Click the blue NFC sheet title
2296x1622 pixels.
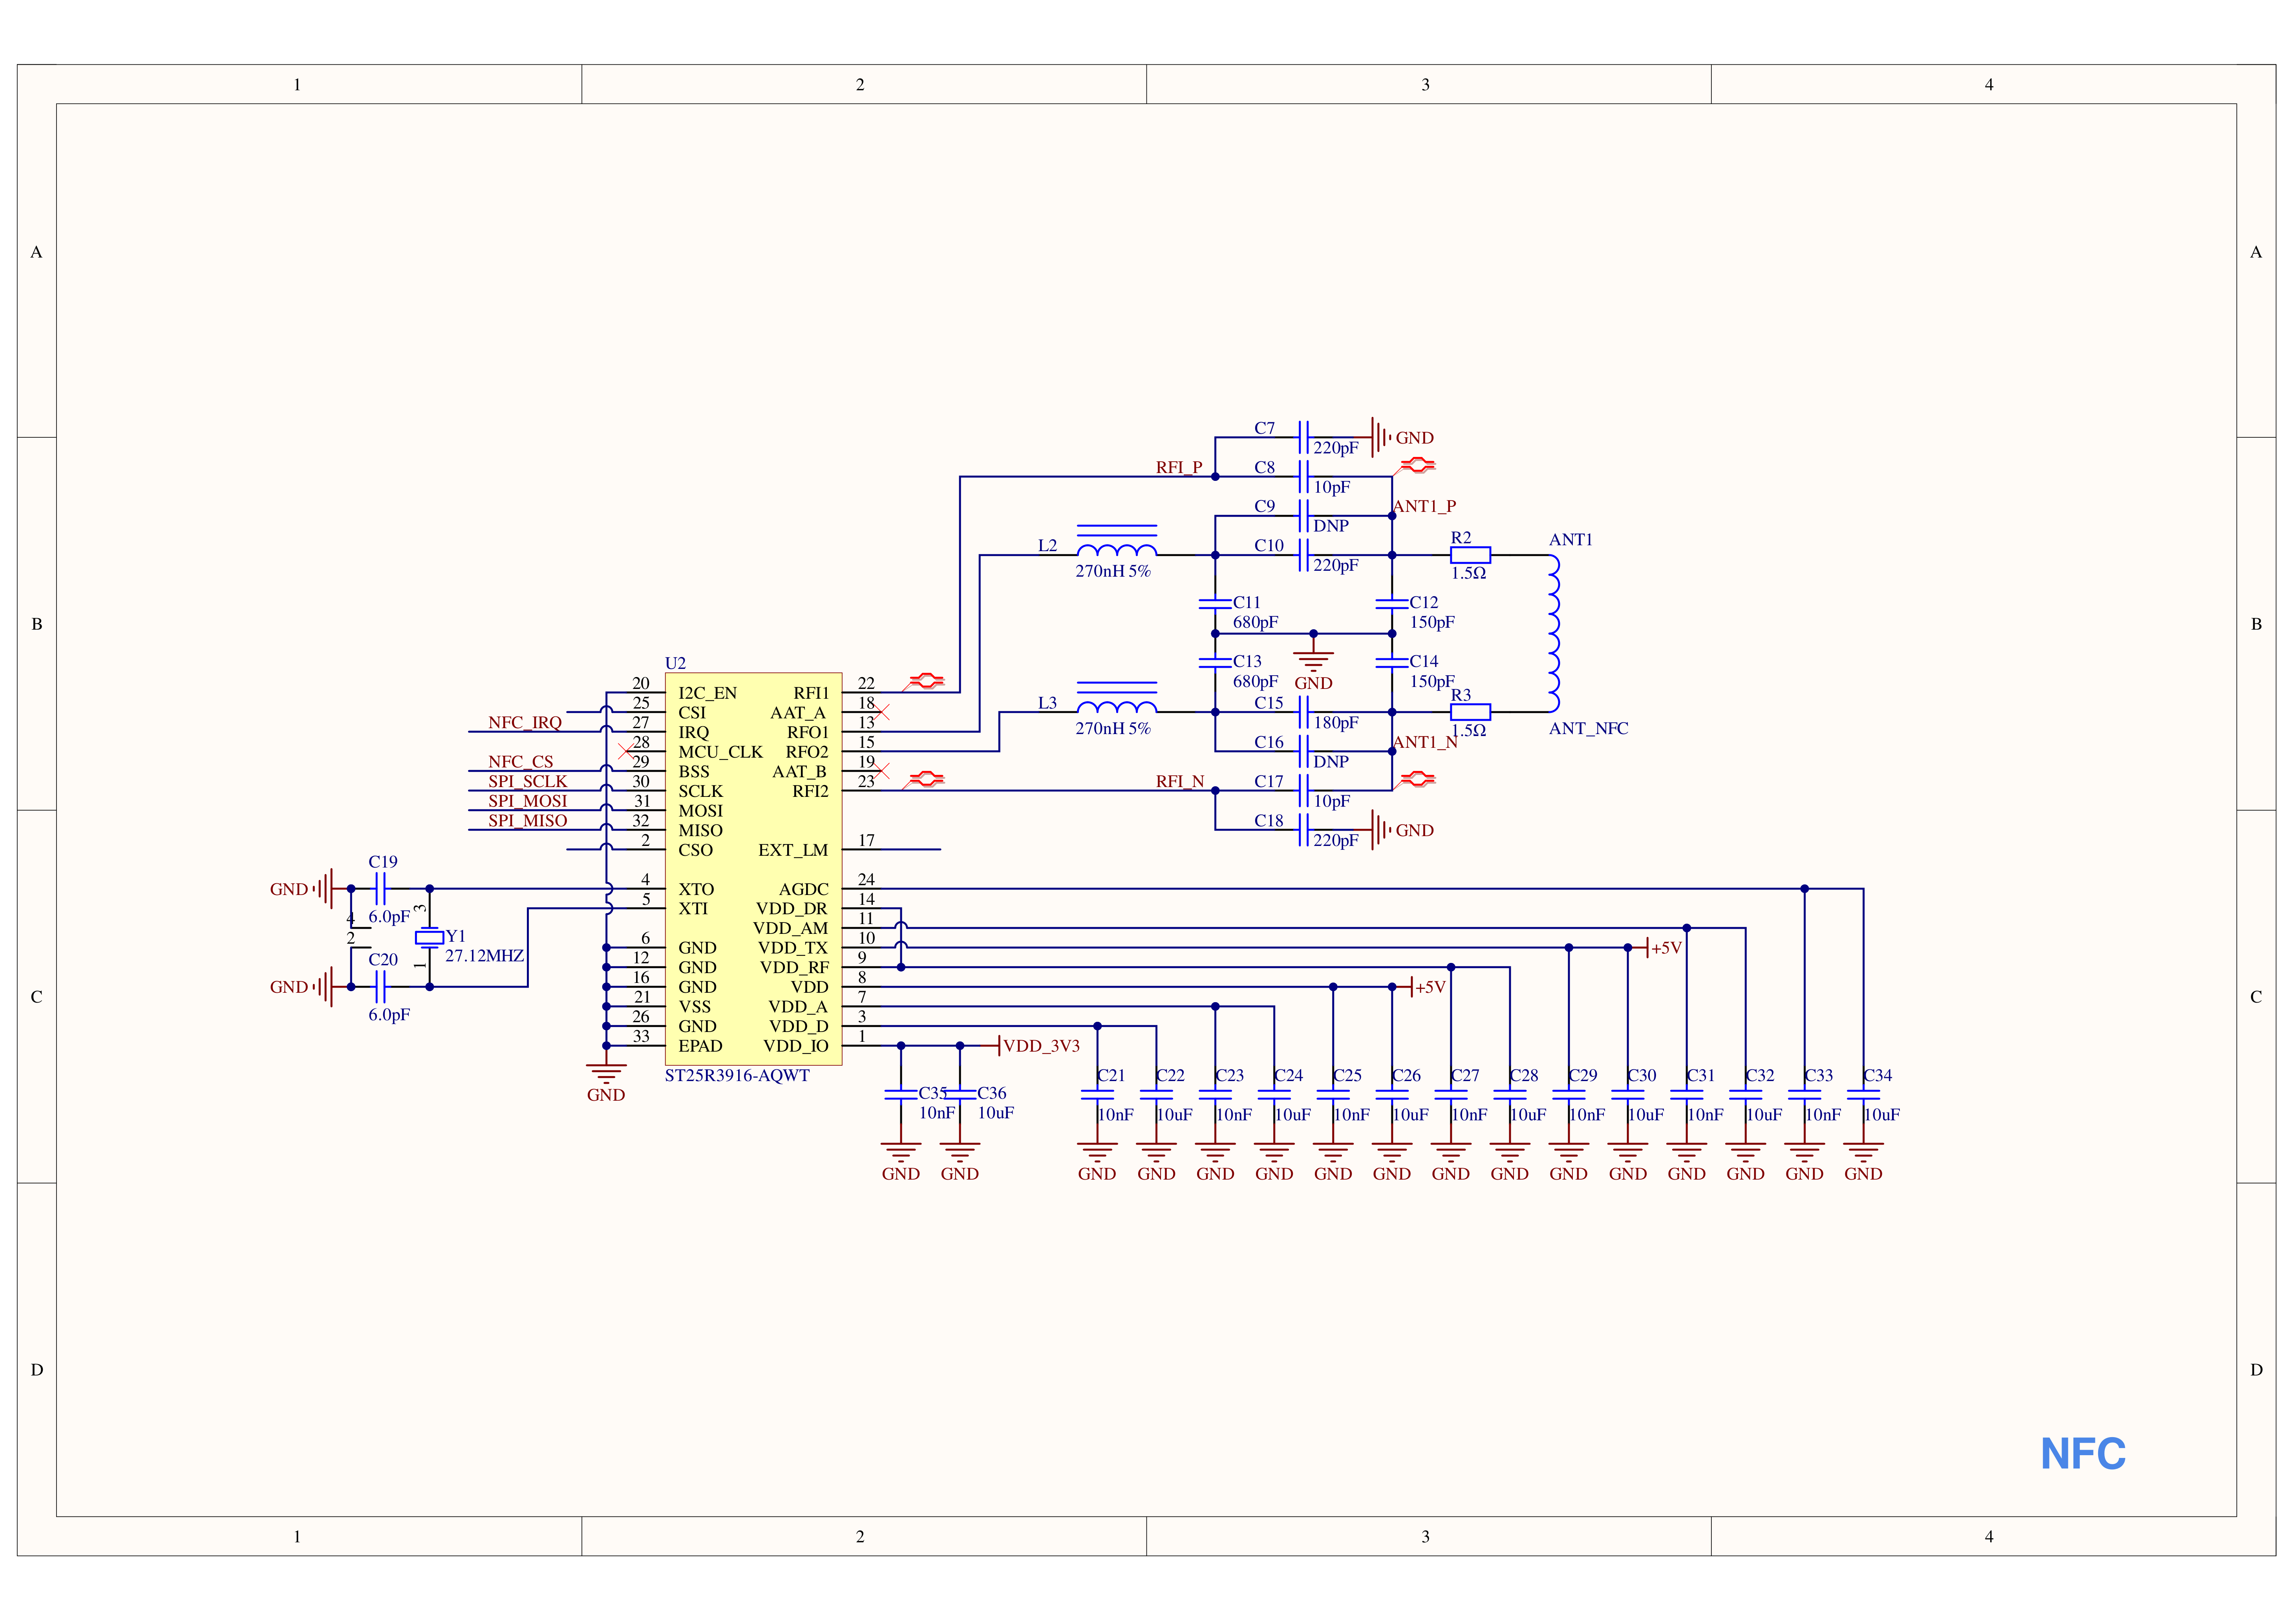[2083, 1454]
